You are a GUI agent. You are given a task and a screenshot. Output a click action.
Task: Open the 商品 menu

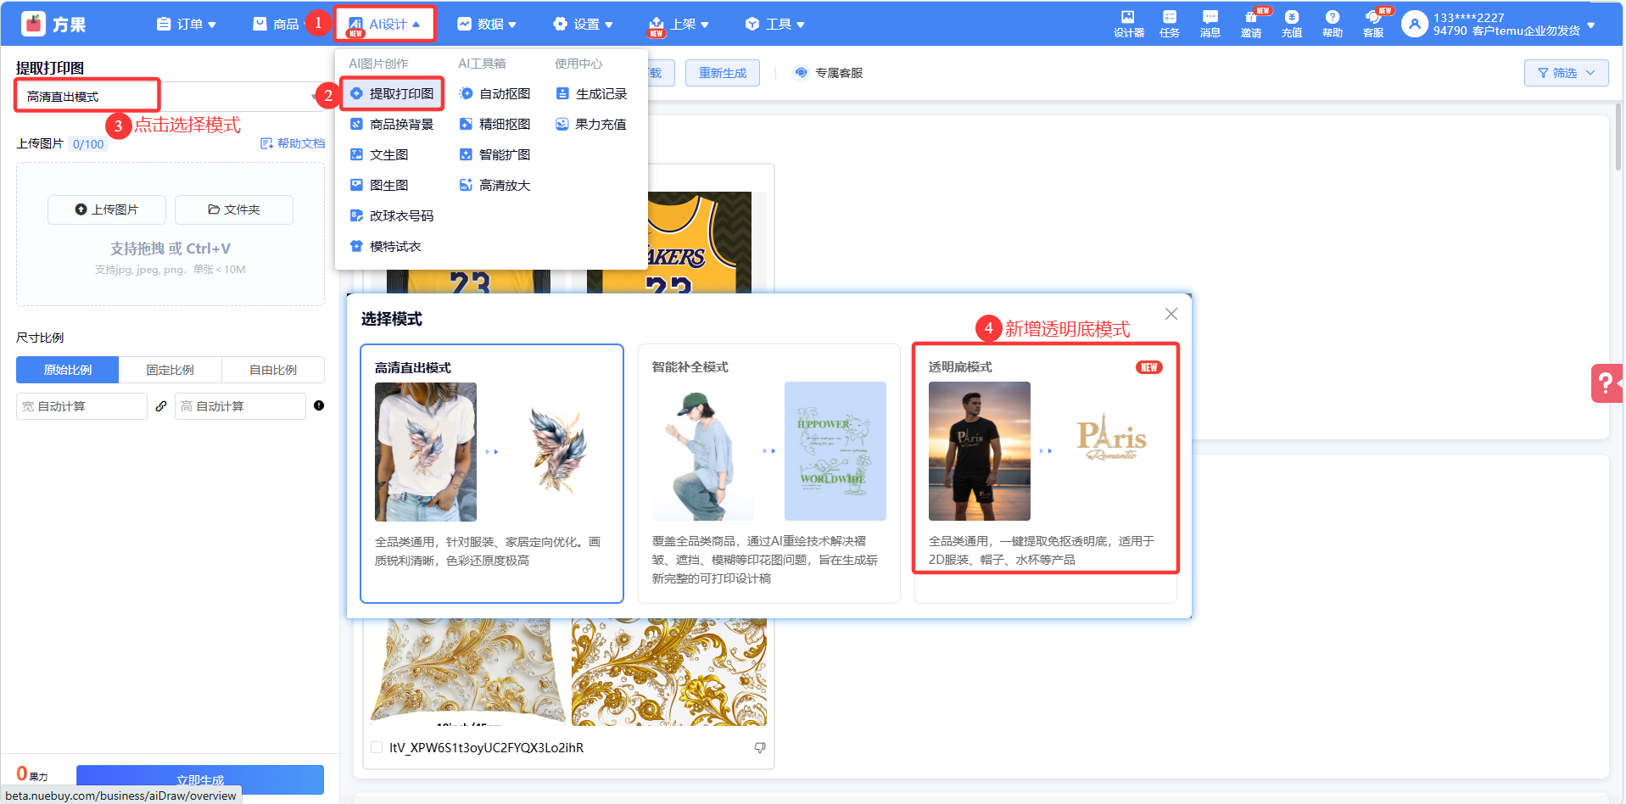(x=276, y=24)
